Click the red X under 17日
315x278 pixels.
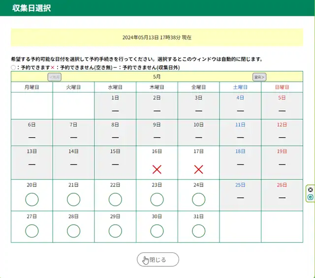click(199, 170)
